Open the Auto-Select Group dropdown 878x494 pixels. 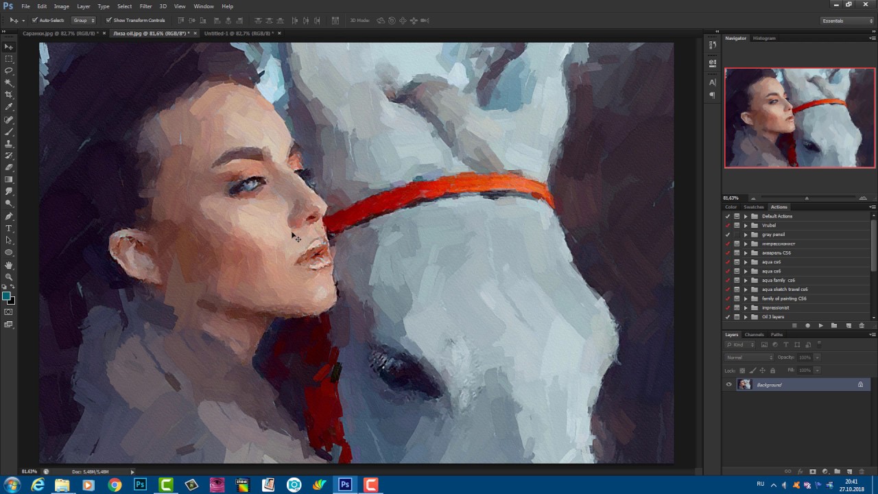pos(84,21)
